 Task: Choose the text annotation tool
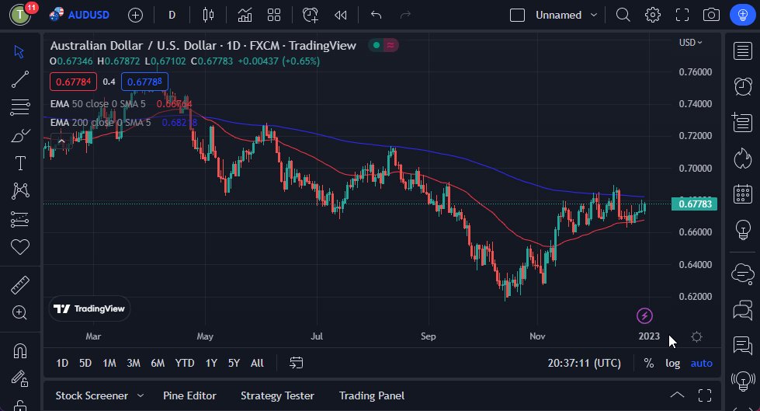click(20, 163)
